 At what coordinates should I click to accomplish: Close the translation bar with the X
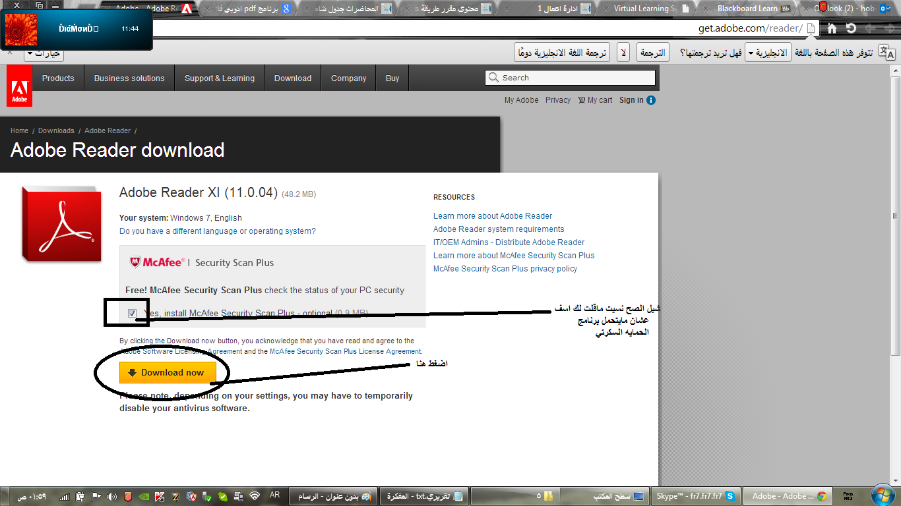click(10, 52)
